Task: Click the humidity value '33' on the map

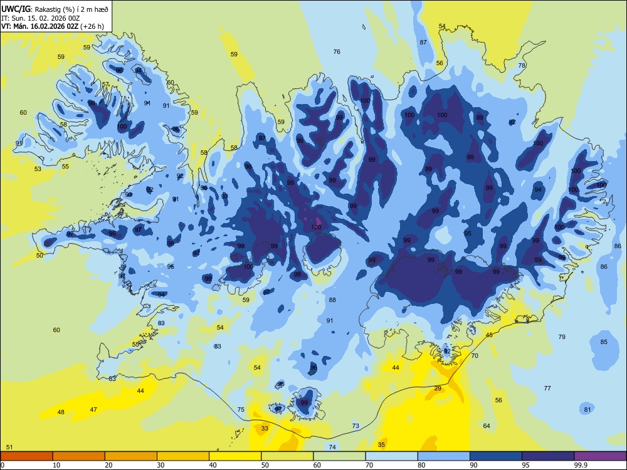Action: pyautogui.click(x=265, y=428)
